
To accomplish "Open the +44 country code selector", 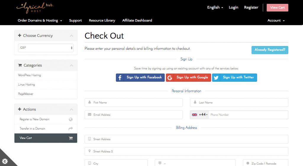I will (200, 115).
